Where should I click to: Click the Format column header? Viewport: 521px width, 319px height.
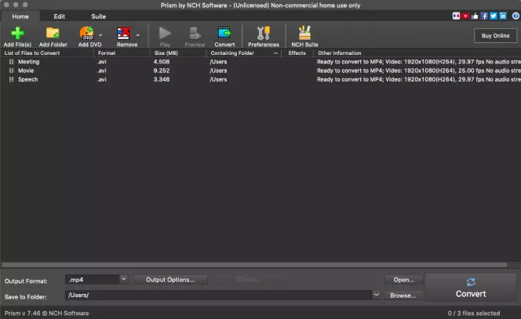click(x=122, y=53)
